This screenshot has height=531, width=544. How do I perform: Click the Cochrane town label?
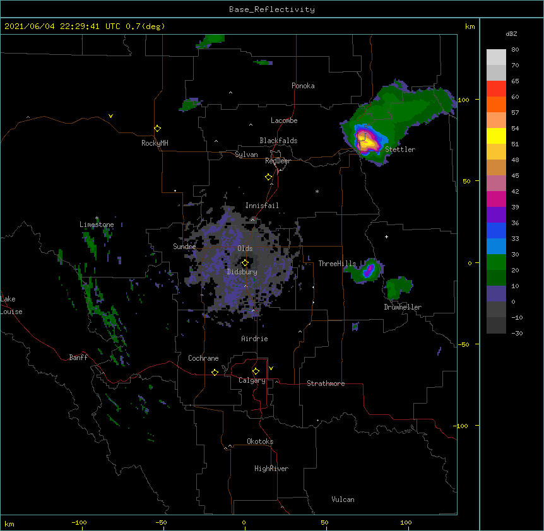click(203, 358)
